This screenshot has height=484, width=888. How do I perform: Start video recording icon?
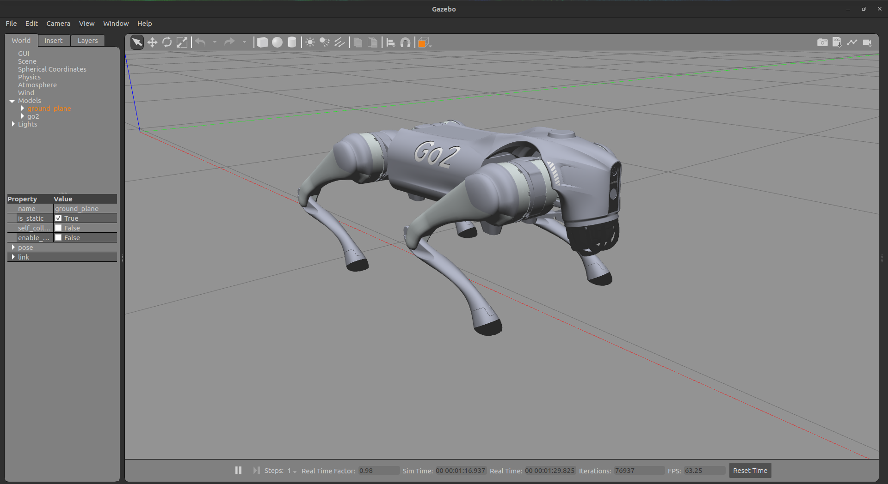click(867, 42)
